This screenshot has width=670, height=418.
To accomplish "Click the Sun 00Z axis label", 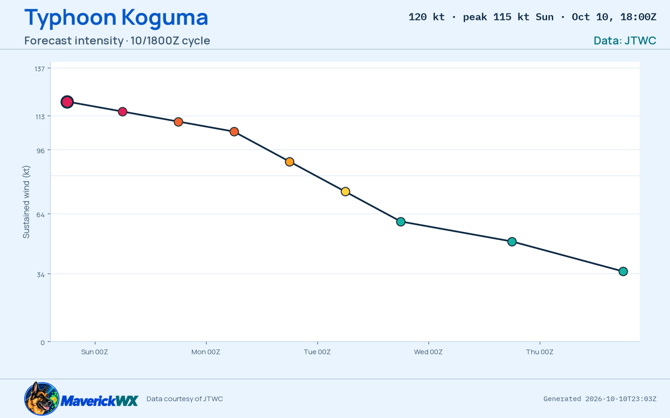I will pos(94,352).
